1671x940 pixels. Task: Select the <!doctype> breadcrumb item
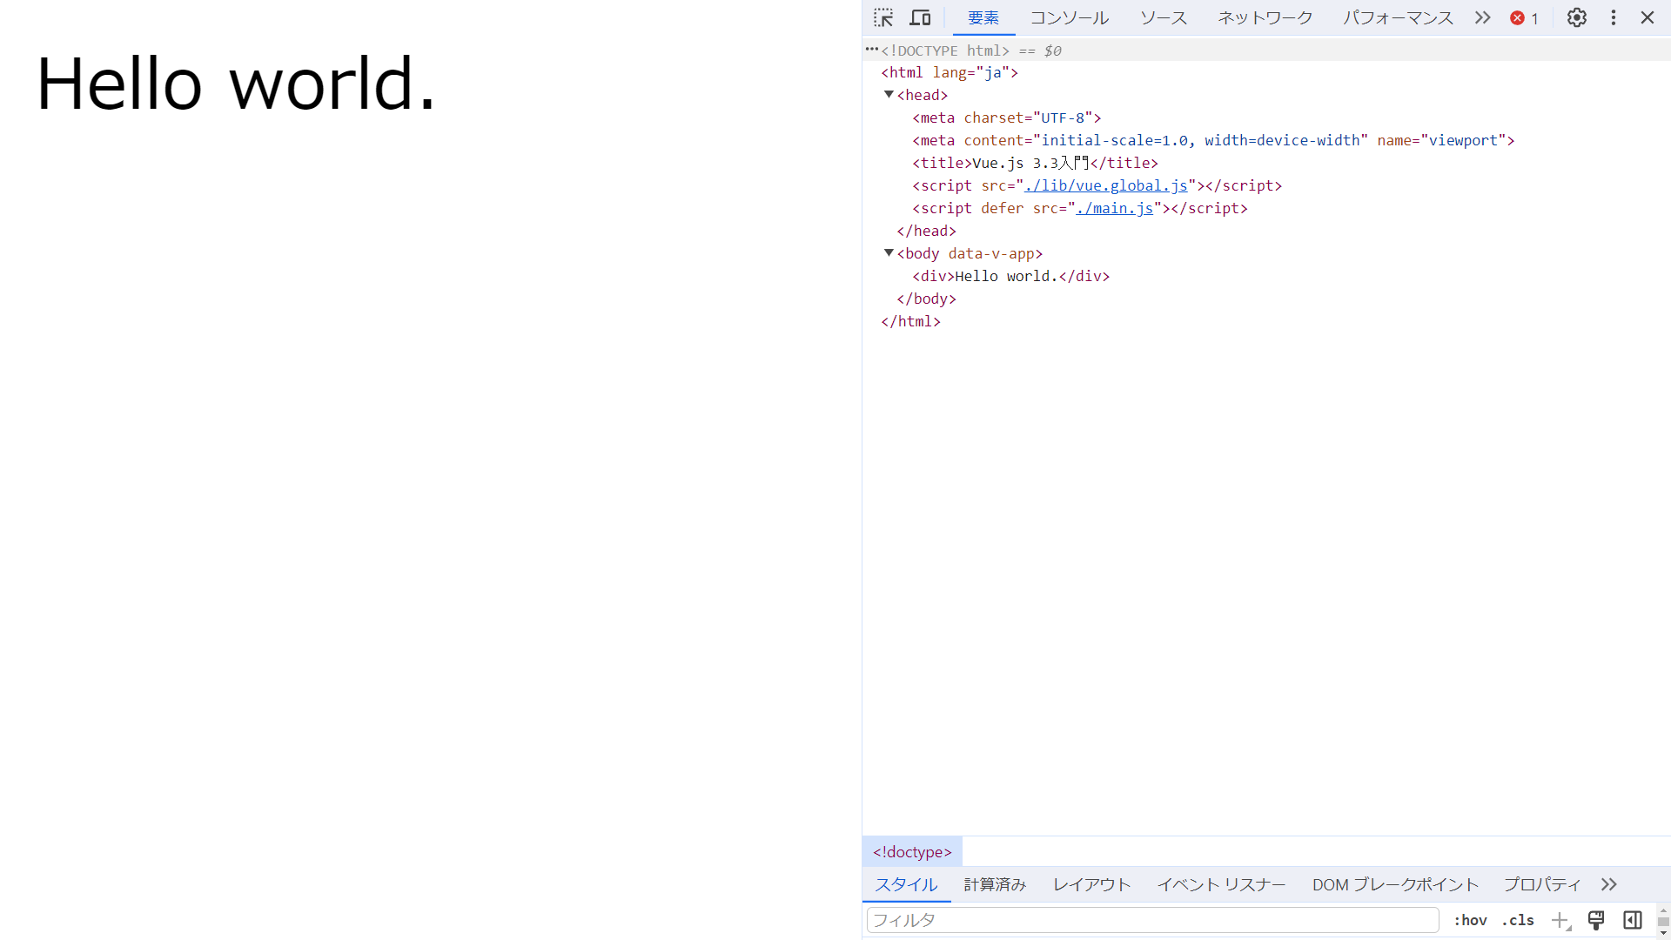click(x=912, y=852)
